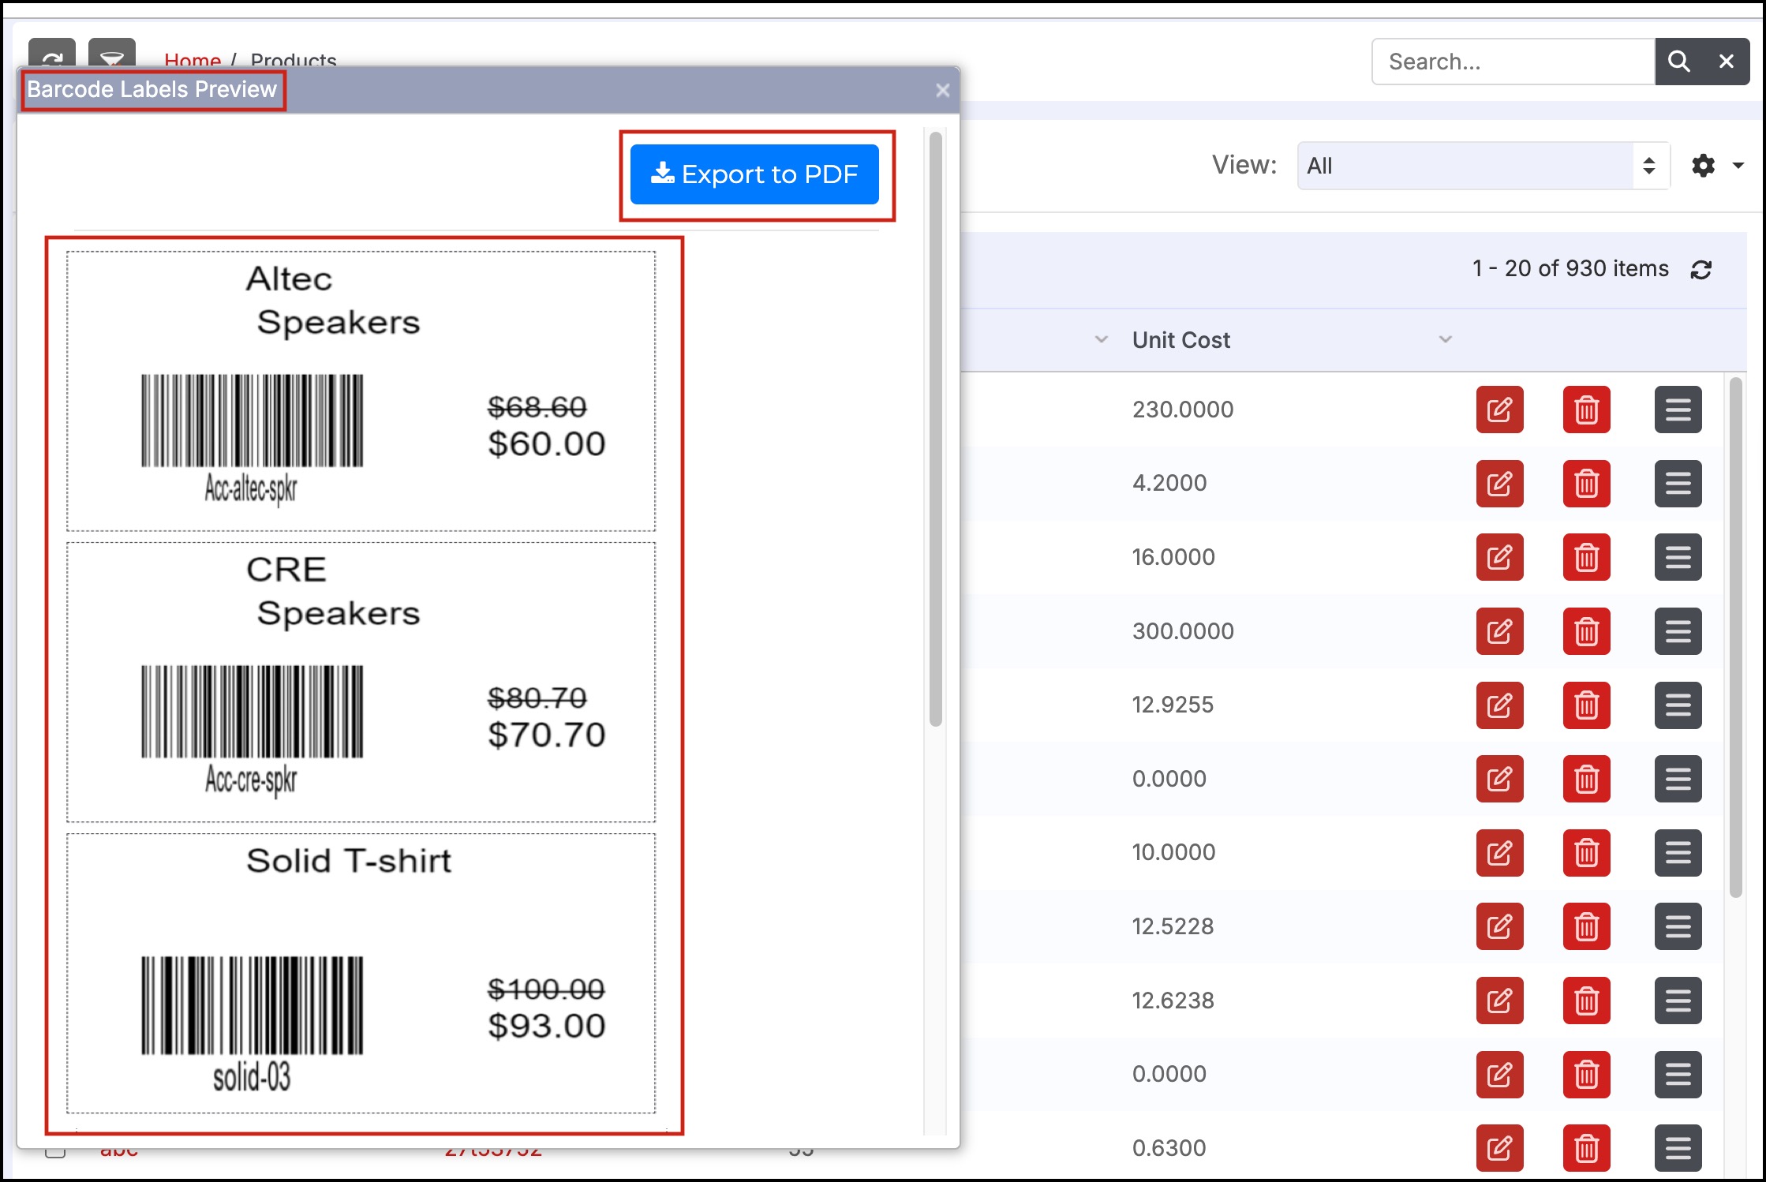Open hamburger menu for 16.0000 row
This screenshot has height=1182, width=1766.
click(x=1678, y=557)
